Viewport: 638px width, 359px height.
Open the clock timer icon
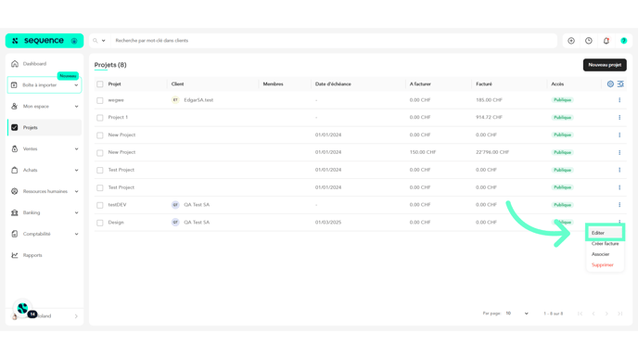point(589,41)
